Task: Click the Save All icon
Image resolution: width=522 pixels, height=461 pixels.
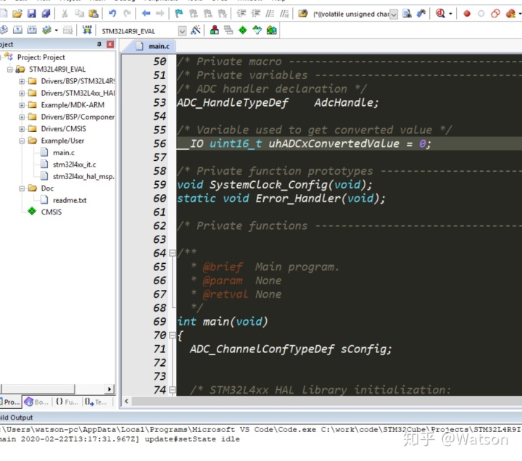Action: click(x=46, y=14)
